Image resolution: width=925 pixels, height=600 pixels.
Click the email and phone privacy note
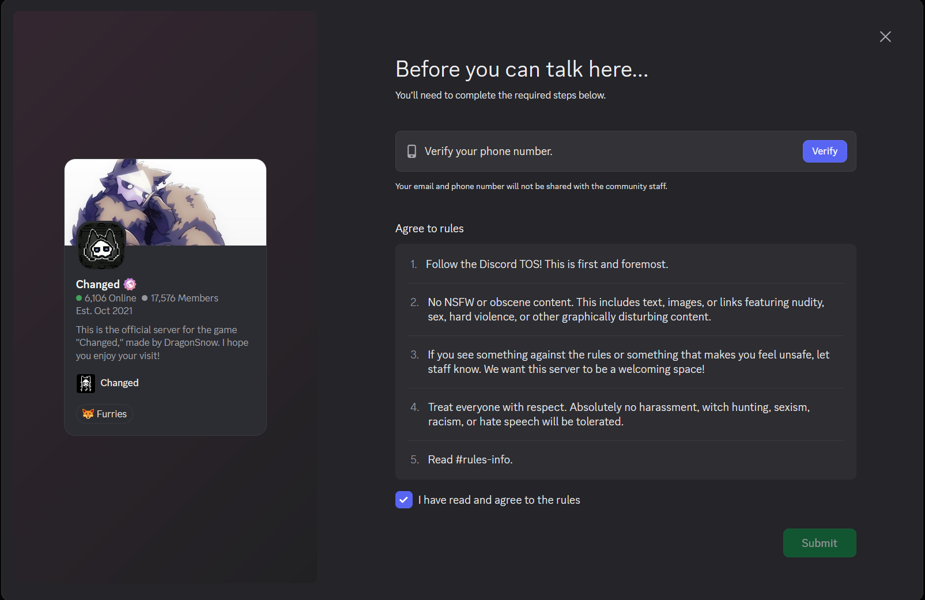point(531,186)
